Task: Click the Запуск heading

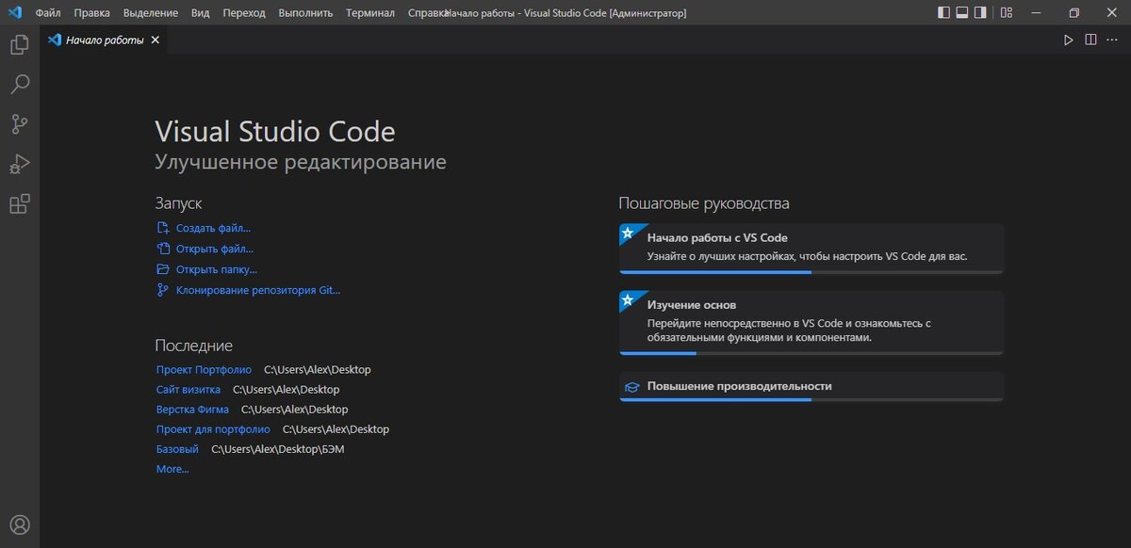Action: (x=178, y=203)
